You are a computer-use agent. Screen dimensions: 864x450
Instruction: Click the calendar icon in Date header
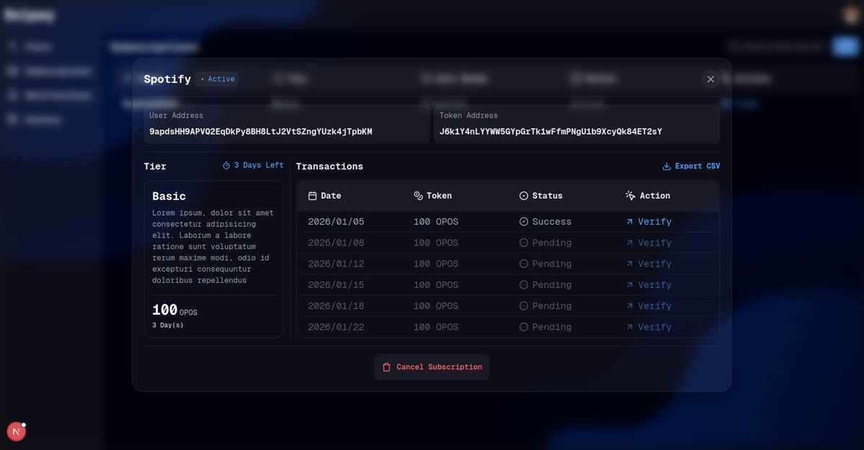click(313, 196)
